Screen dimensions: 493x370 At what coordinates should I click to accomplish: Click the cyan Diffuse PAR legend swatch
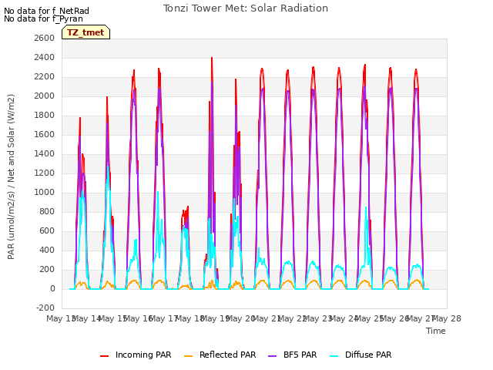tap(334, 356)
